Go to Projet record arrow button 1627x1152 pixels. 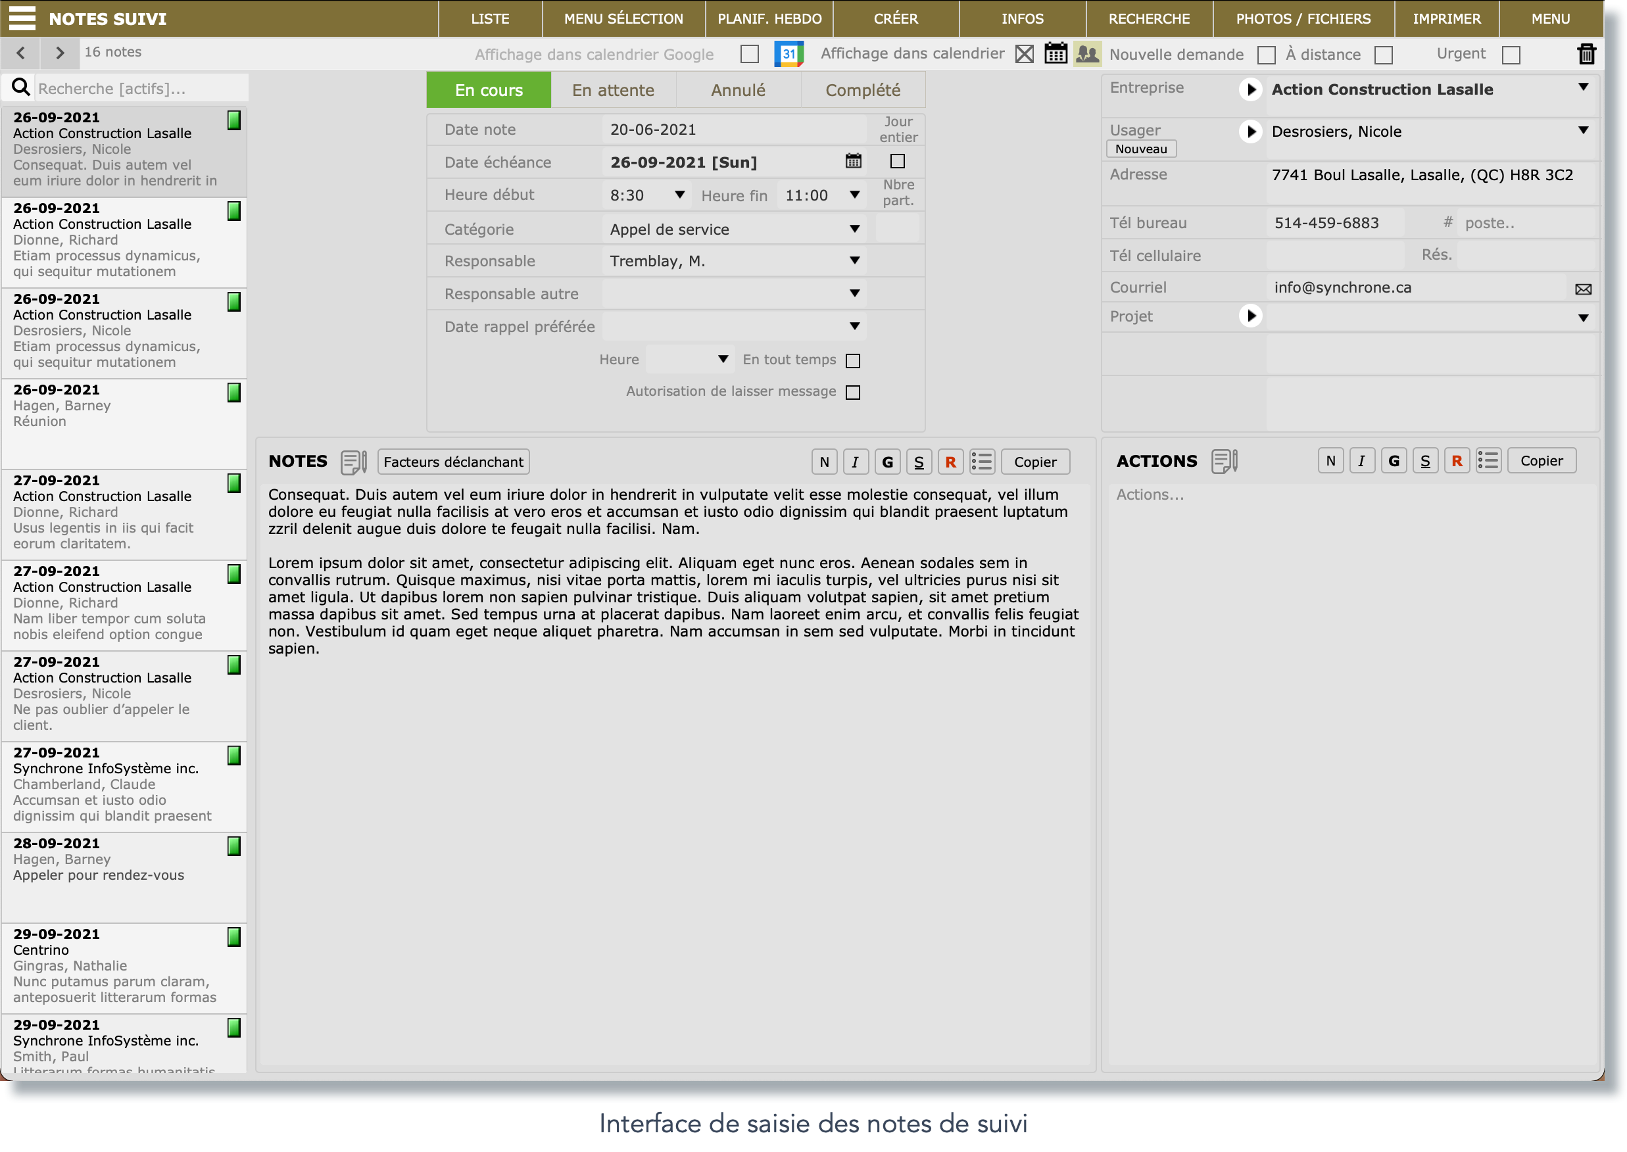(x=1250, y=316)
